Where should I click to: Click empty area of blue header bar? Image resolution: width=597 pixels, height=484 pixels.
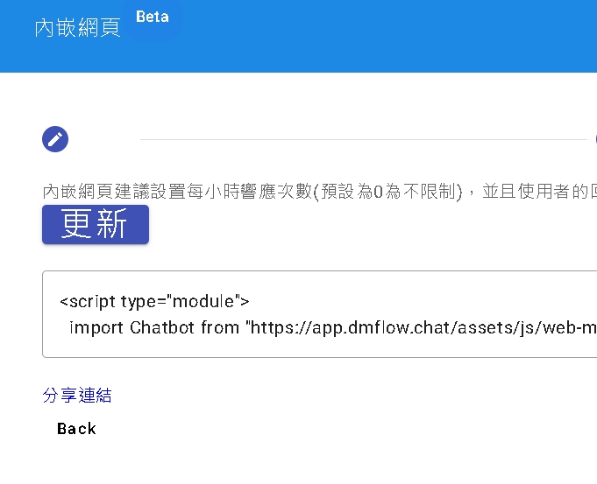pyautogui.click(x=394, y=35)
